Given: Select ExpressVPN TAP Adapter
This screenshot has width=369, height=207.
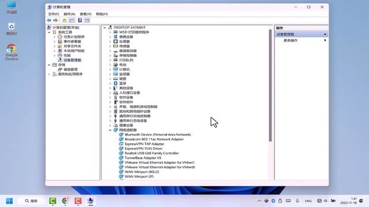Looking at the screenshot, I should click(x=144, y=144).
